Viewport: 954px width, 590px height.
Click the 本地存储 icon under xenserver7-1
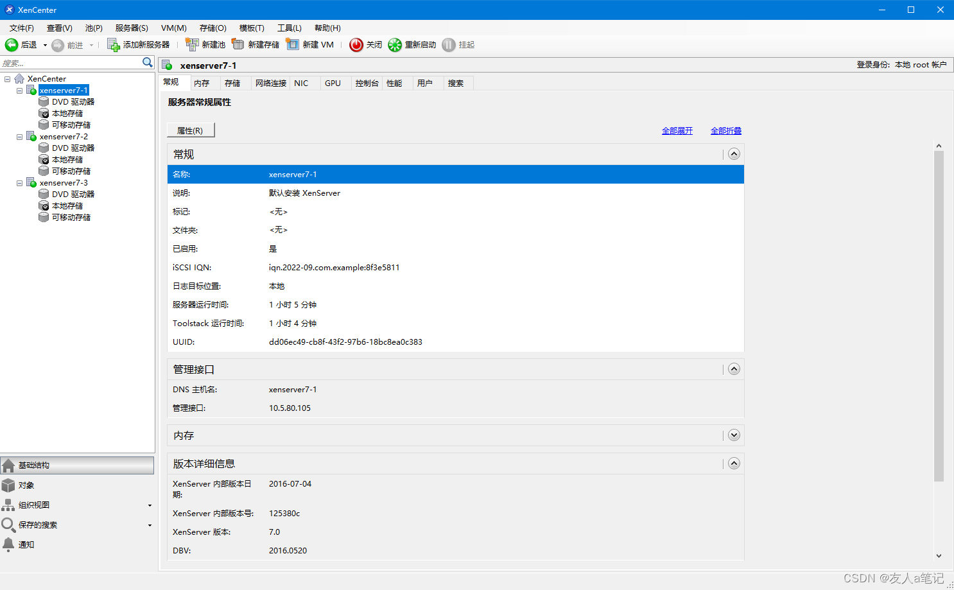click(x=44, y=113)
